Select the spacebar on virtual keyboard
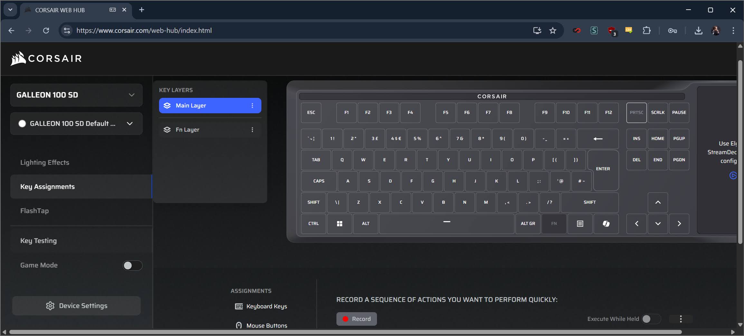744x336 pixels. [x=447, y=224]
